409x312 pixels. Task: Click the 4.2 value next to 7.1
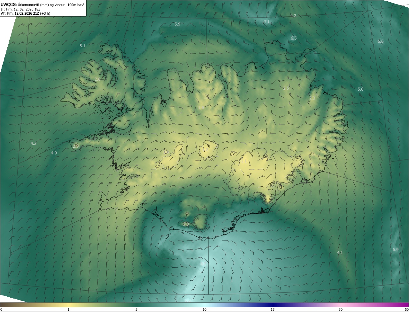click(x=293, y=16)
